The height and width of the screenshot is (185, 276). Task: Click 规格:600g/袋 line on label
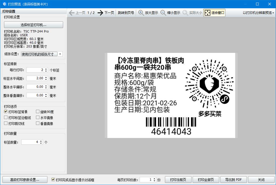[134, 82]
